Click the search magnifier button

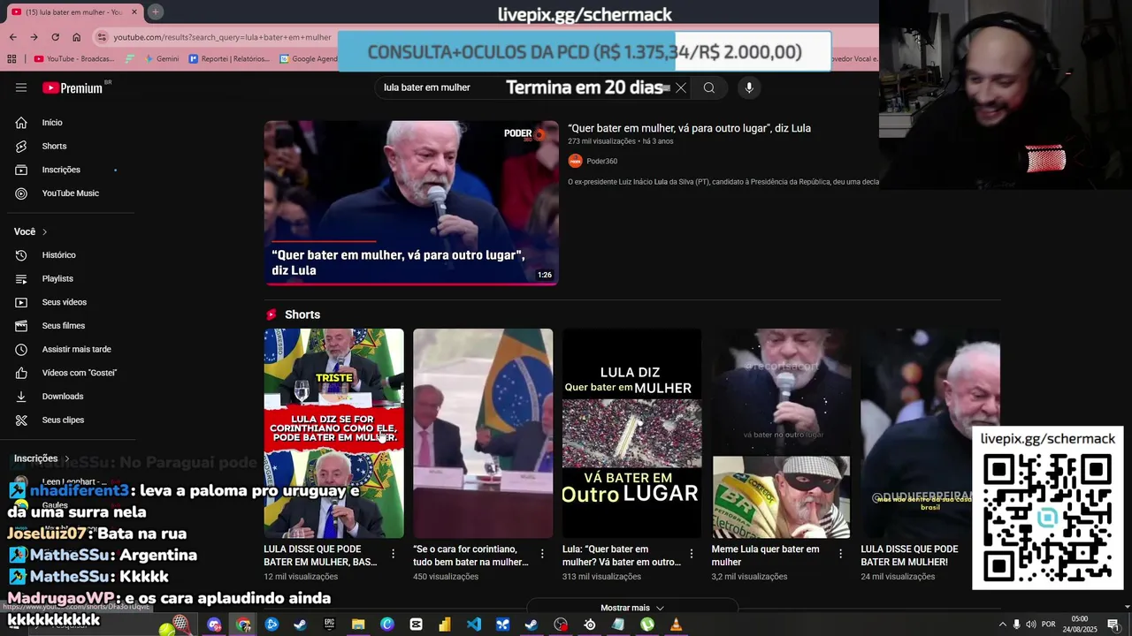[708, 87]
